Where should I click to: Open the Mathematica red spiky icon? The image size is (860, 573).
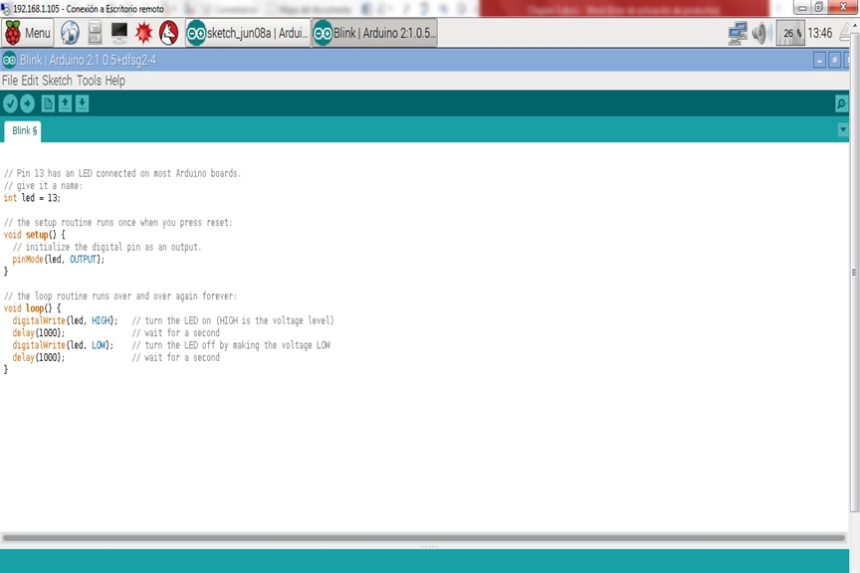tap(143, 33)
